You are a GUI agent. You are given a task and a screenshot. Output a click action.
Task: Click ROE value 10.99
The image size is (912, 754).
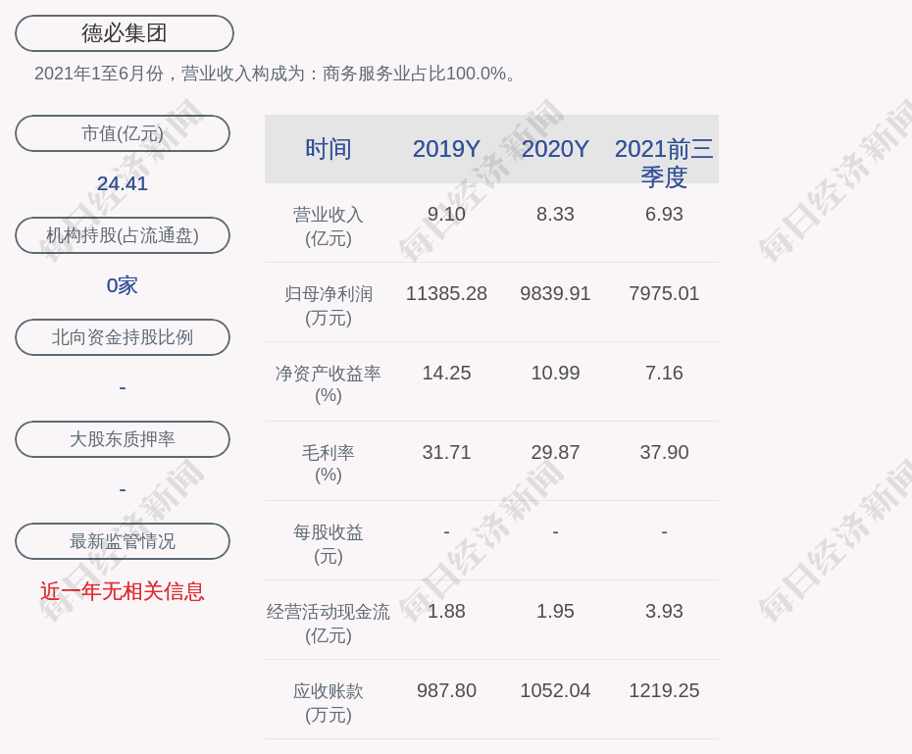pos(555,373)
